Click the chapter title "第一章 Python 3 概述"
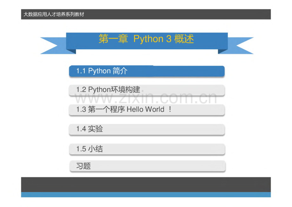This screenshot has width=292, height=207. 146,39
